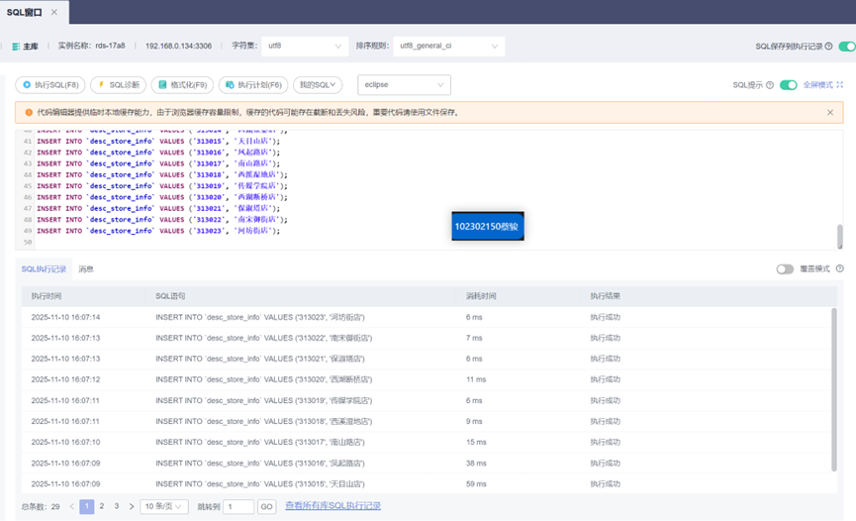Click the 主库 database icon
Viewport: 856px width, 521px height.
16,47
